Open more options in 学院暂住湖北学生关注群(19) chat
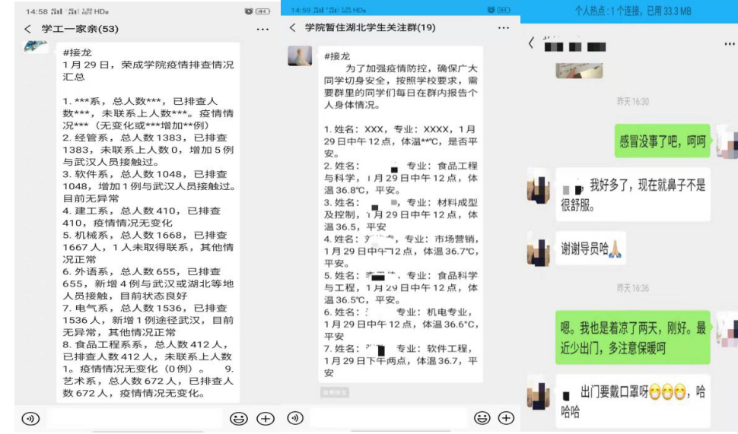This screenshot has width=738, height=434. (x=504, y=28)
